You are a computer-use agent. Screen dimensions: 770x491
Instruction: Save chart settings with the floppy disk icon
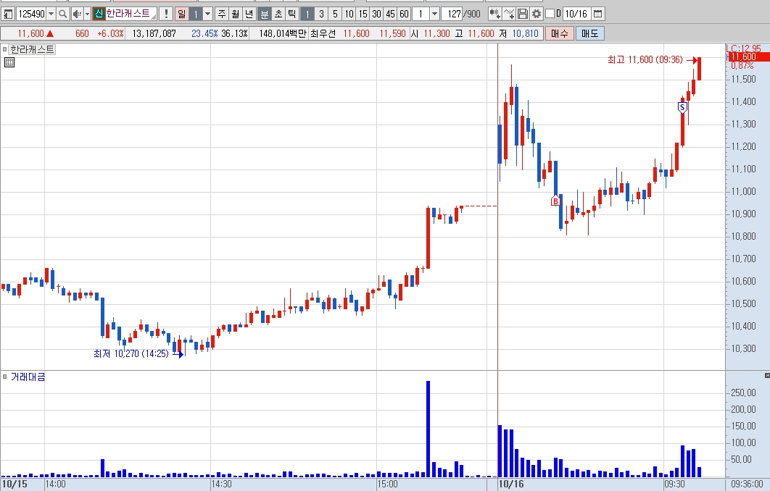click(x=523, y=14)
